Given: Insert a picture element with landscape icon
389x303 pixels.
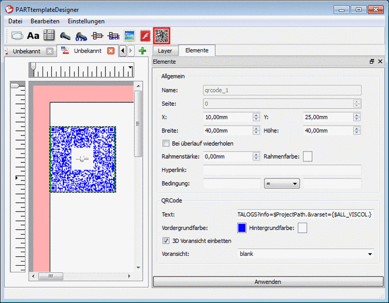Looking at the screenshot, I should click(x=130, y=36).
